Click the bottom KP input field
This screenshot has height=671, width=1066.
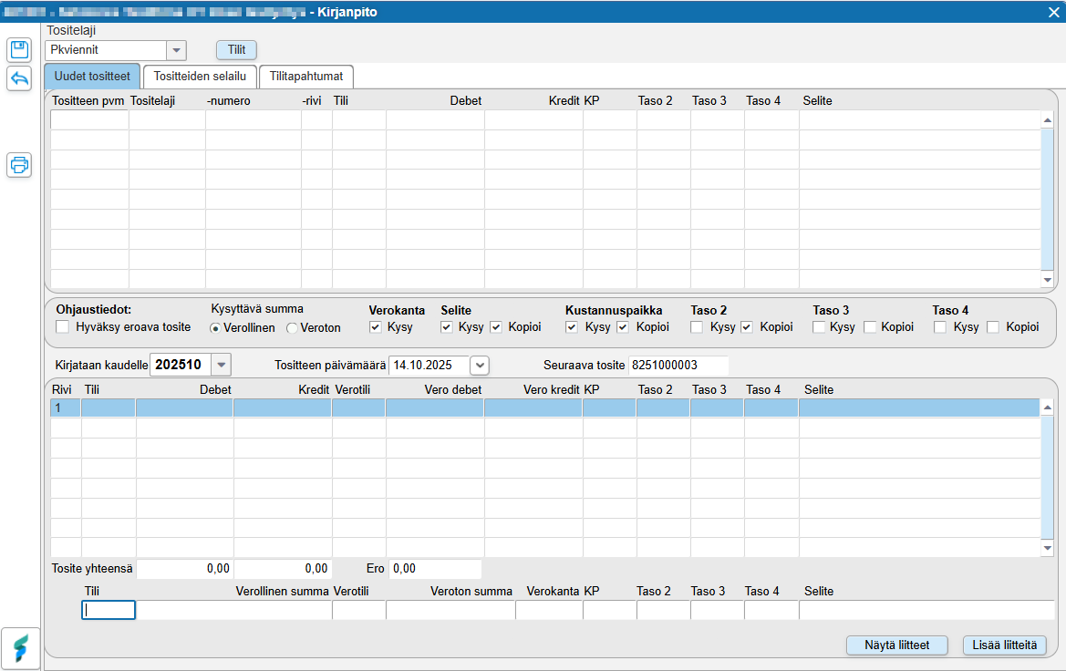pos(610,610)
